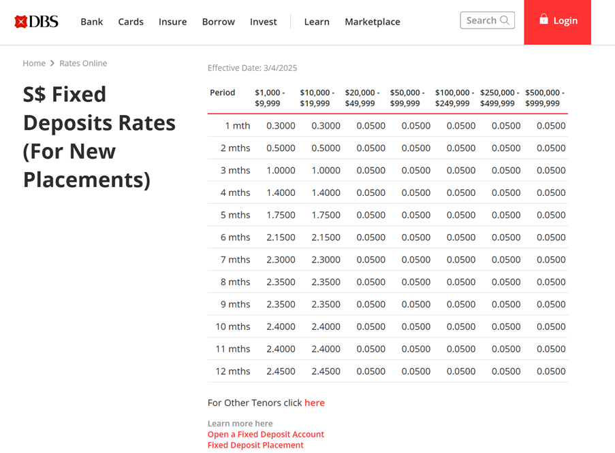Open the Marketplace page
The width and height of the screenshot is (615, 453).
[373, 22]
